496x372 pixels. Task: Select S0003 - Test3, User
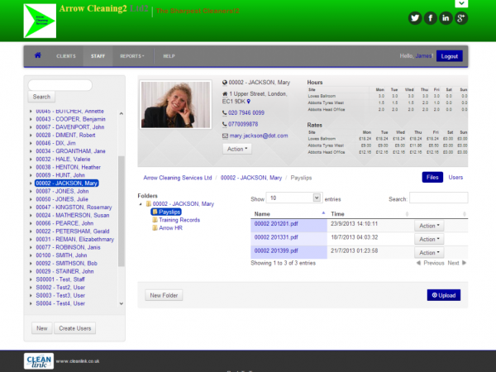click(60, 295)
